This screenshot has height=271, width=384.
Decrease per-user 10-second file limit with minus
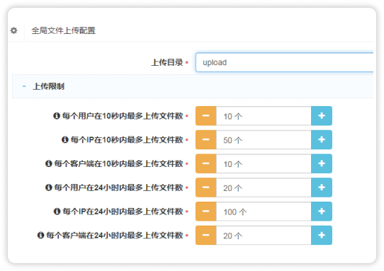pos(206,116)
